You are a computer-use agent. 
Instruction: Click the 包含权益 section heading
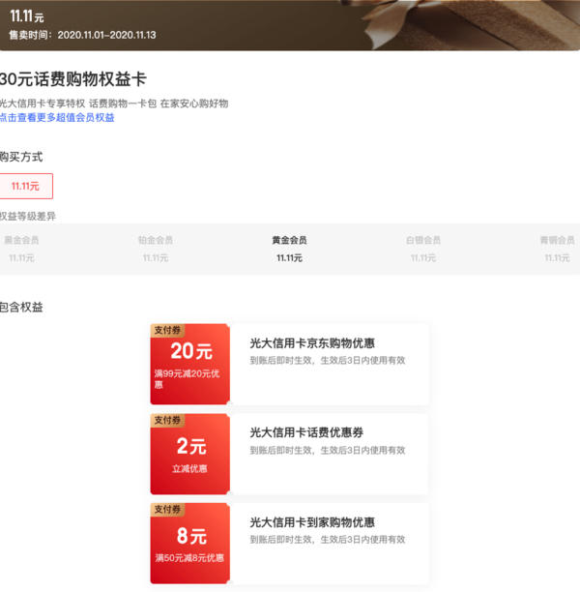click(21, 307)
